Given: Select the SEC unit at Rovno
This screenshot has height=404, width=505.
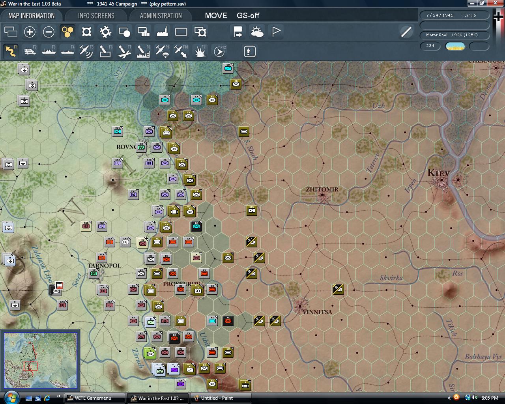Looking at the screenshot, I should [x=141, y=147].
